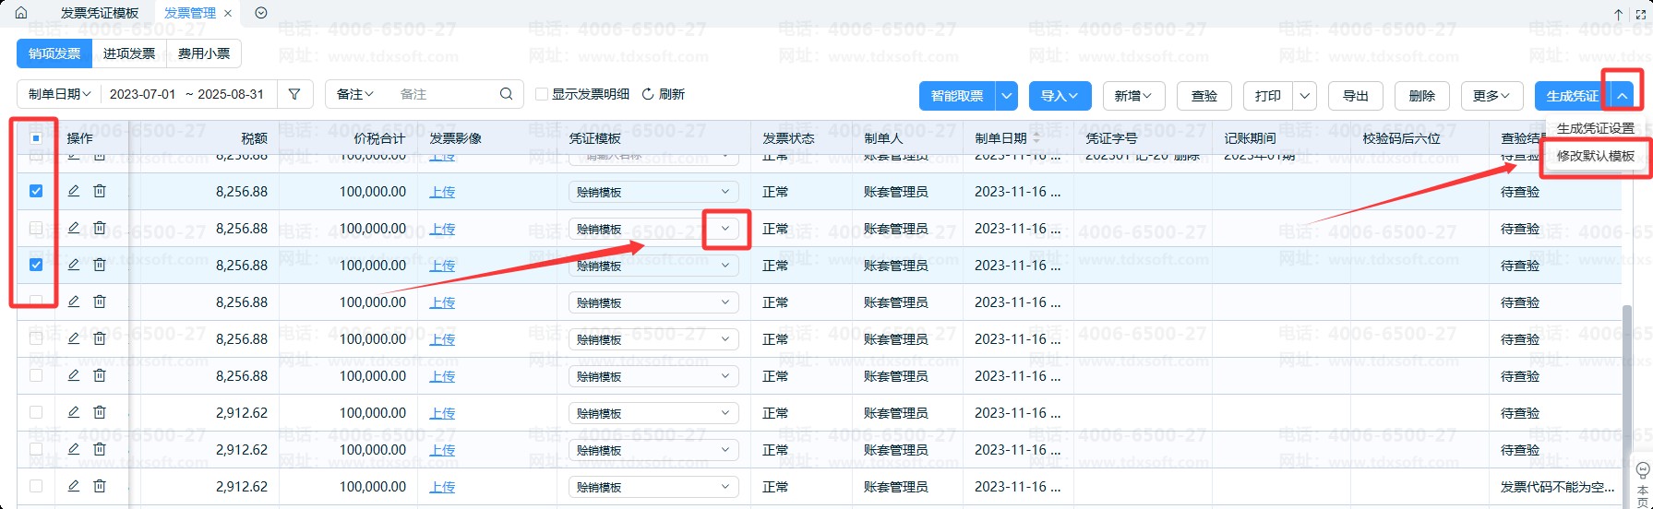The width and height of the screenshot is (1653, 509).
Task: Select 修改默认模板 menu item
Action: click(x=1595, y=156)
